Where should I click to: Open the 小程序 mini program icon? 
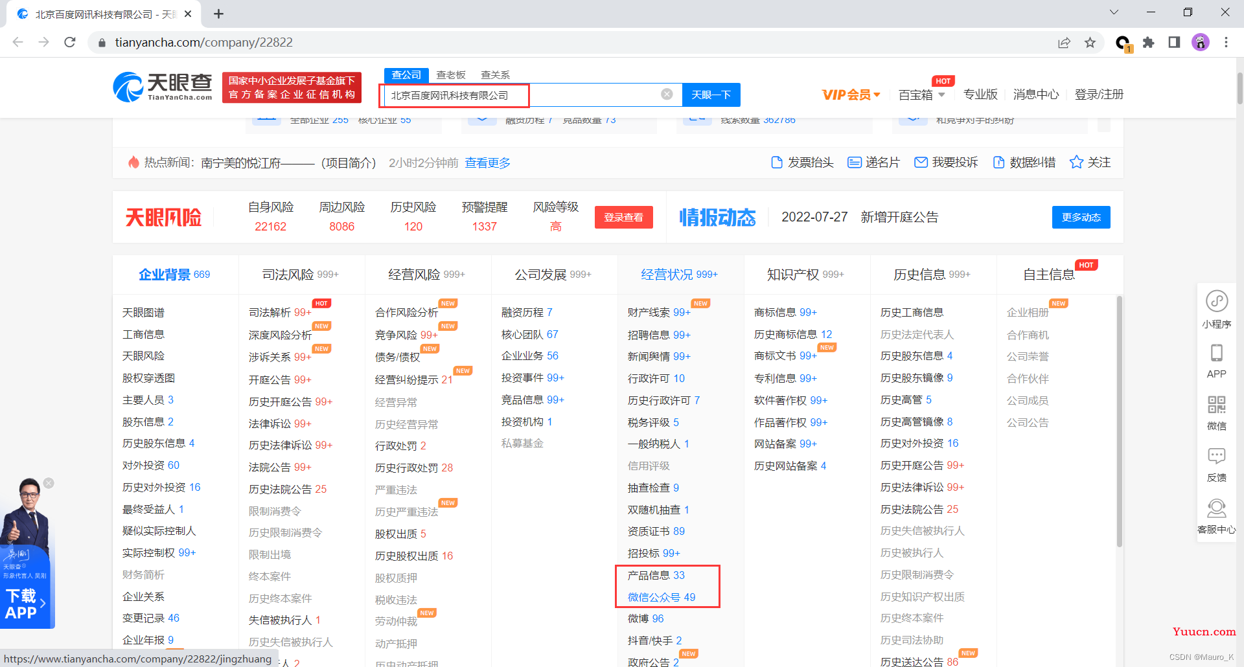click(1217, 301)
